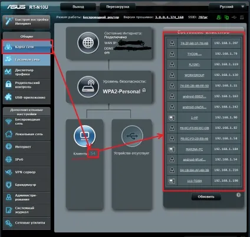Image resolution: width=250 pixels, height=237 pixels.
Task: Open Parental Control with the lock icon
Action: click(x=27, y=85)
